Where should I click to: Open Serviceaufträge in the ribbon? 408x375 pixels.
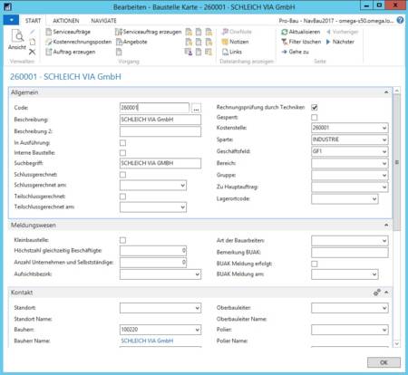(x=68, y=32)
